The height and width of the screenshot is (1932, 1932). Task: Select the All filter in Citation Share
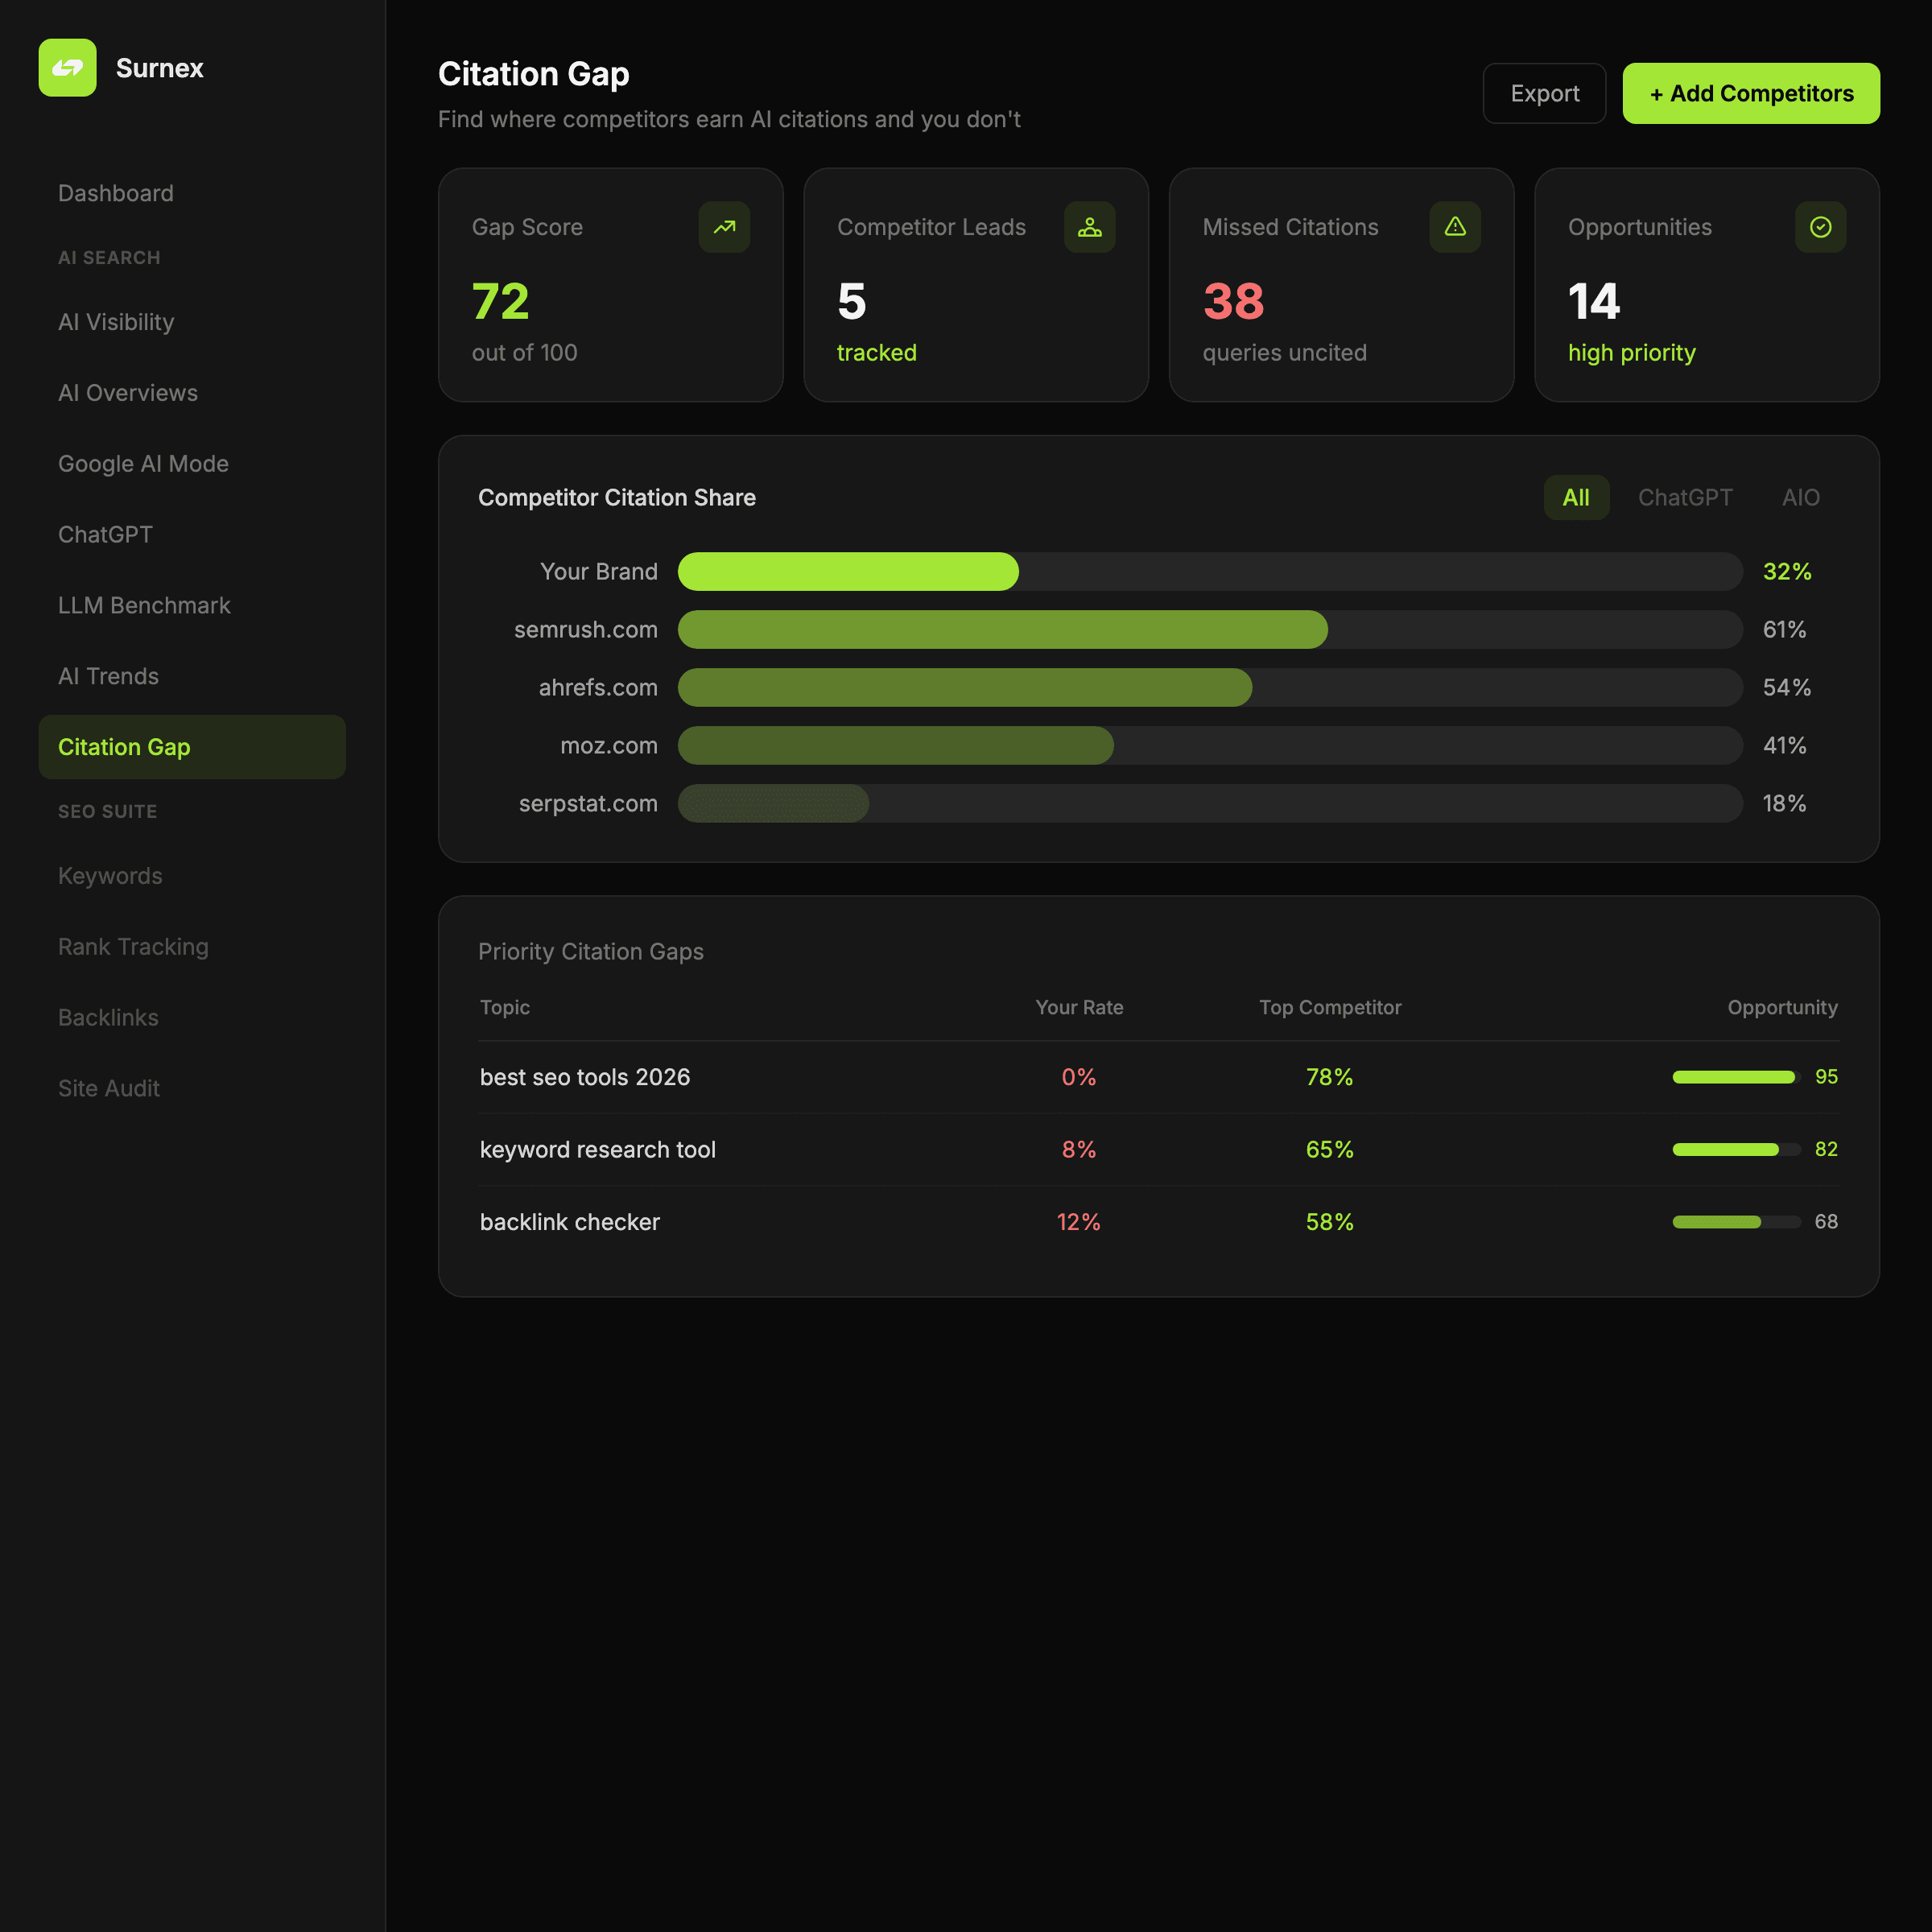[1575, 497]
